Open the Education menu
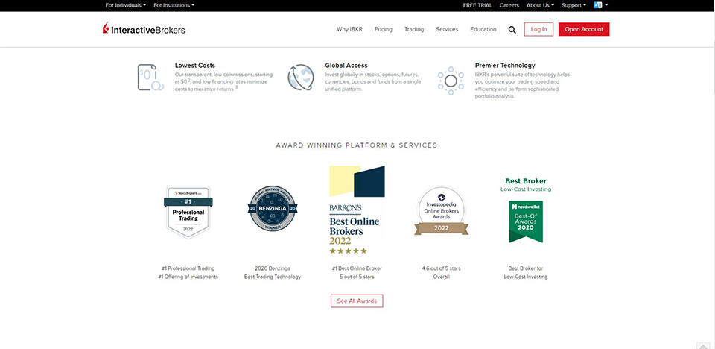This screenshot has height=349, width=715. [x=483, y=29]
